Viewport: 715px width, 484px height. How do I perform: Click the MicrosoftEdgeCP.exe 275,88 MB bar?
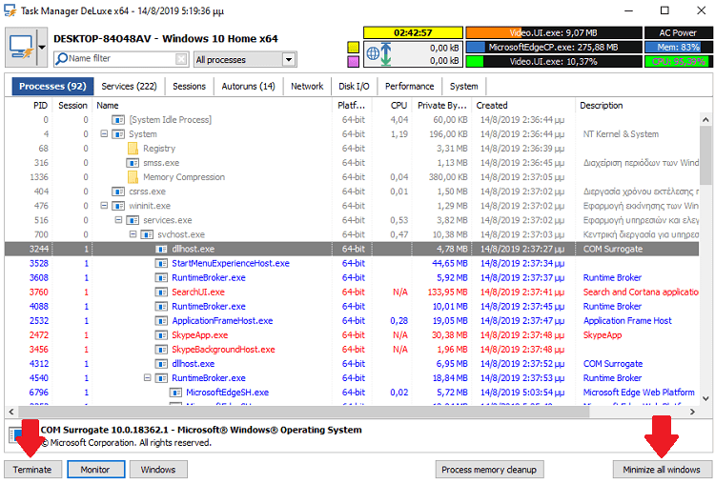pyautogui.click(x=554, y=47)
